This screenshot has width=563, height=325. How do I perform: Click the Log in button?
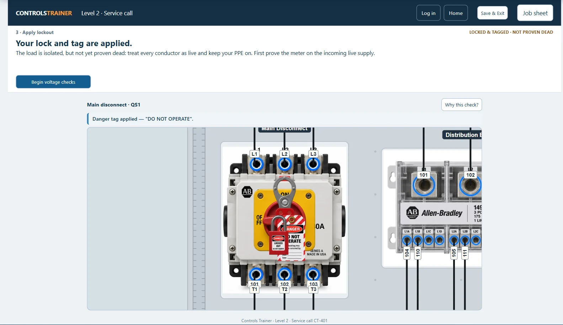pyautogui.click(x=428, y=13)
